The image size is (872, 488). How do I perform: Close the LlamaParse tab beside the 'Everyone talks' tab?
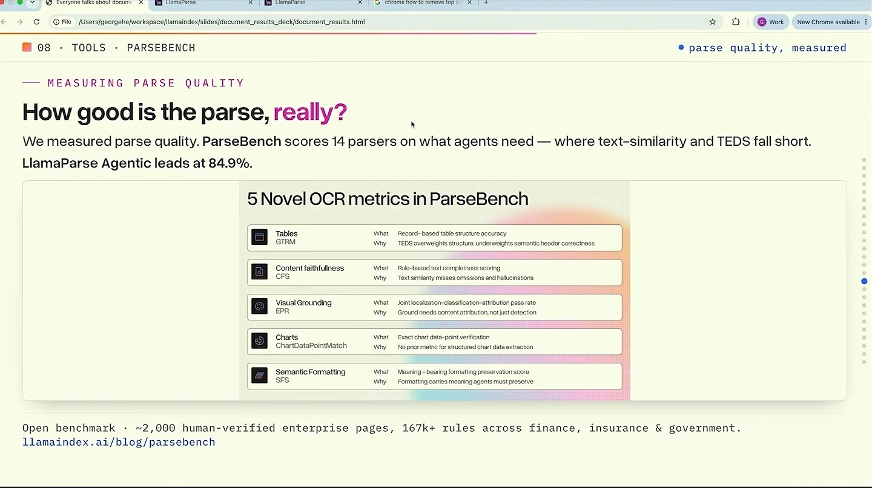[x=251, y=2]
